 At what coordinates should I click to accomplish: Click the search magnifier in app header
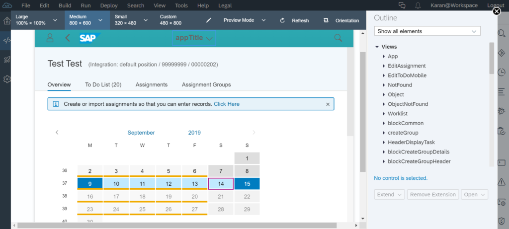(x=338, y=38)
